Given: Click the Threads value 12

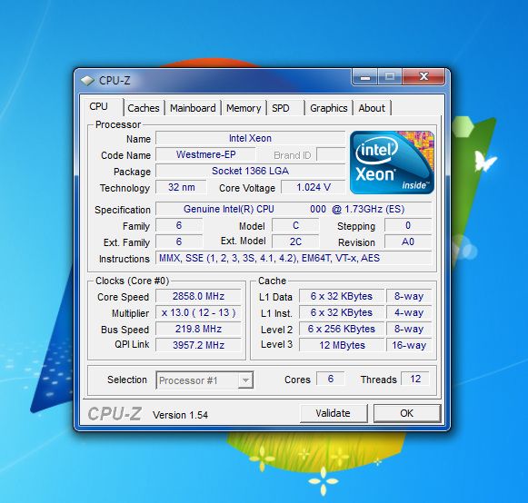Looking at the screenshot, I should tap(415, 379).
